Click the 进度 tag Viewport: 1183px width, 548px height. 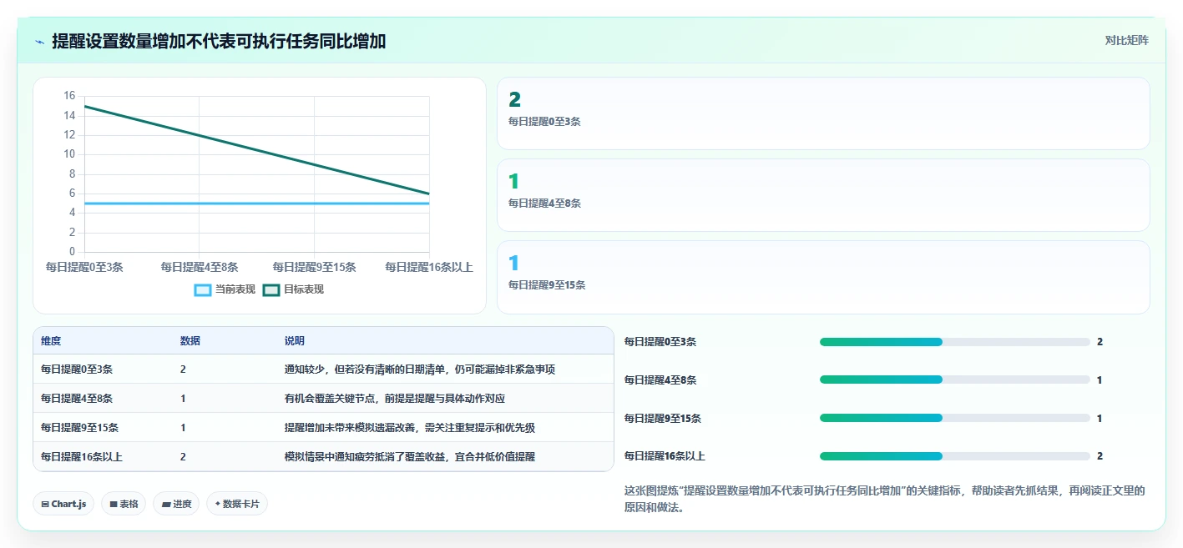[176, 504]
